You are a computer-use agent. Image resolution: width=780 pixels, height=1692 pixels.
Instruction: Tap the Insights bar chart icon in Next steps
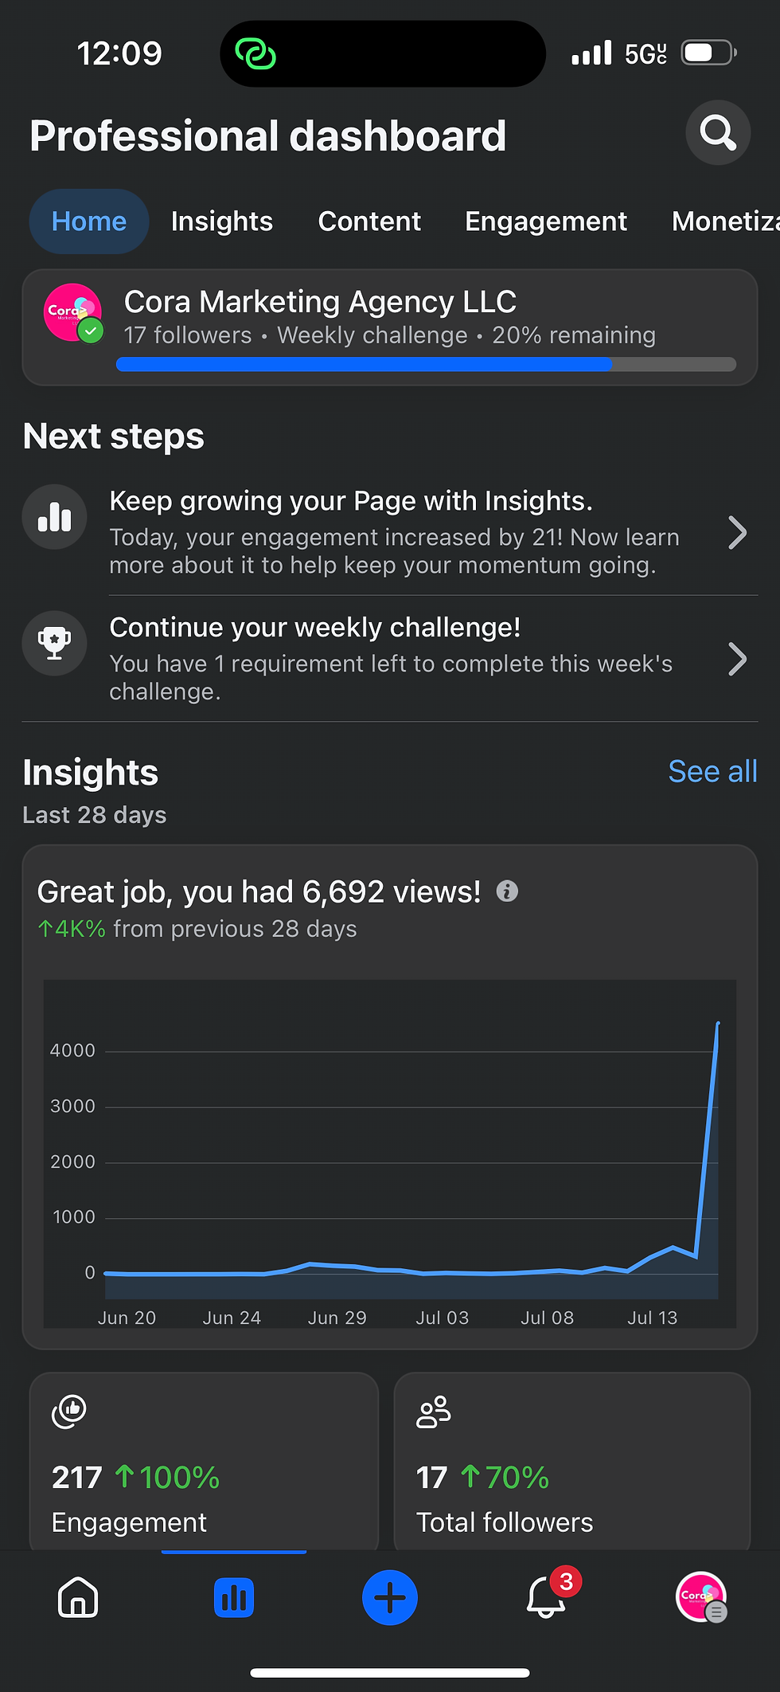54,517
